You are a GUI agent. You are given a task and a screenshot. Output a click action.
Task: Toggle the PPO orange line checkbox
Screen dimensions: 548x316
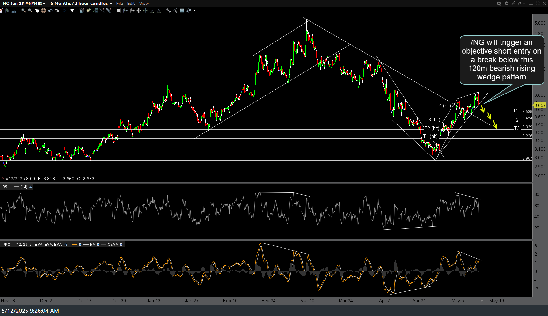click(80, 245)
